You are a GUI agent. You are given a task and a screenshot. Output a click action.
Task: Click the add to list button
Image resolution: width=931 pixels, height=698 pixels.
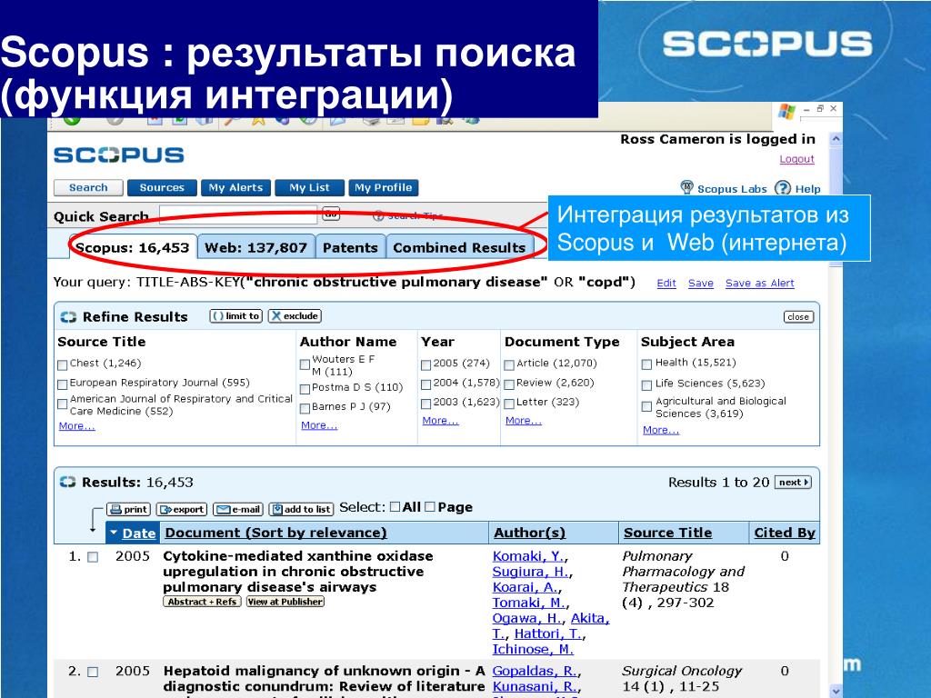click(x=301, y=509)
